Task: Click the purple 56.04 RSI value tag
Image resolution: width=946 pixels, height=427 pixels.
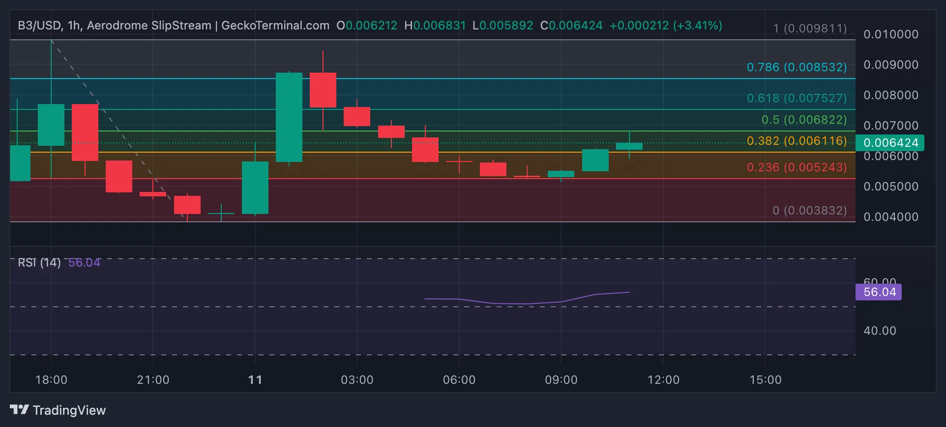Action: click(x=879, y=292)
